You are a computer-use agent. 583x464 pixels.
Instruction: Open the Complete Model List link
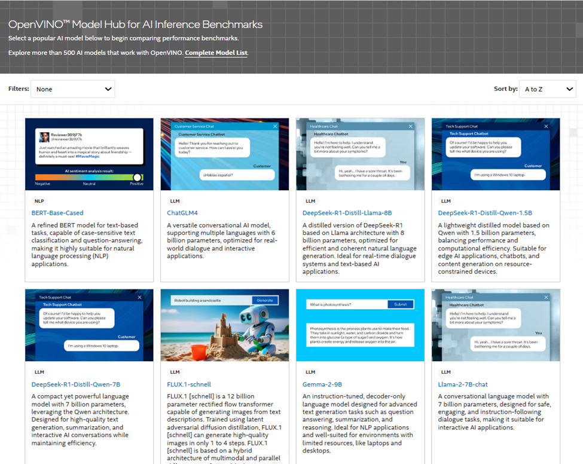216,53
